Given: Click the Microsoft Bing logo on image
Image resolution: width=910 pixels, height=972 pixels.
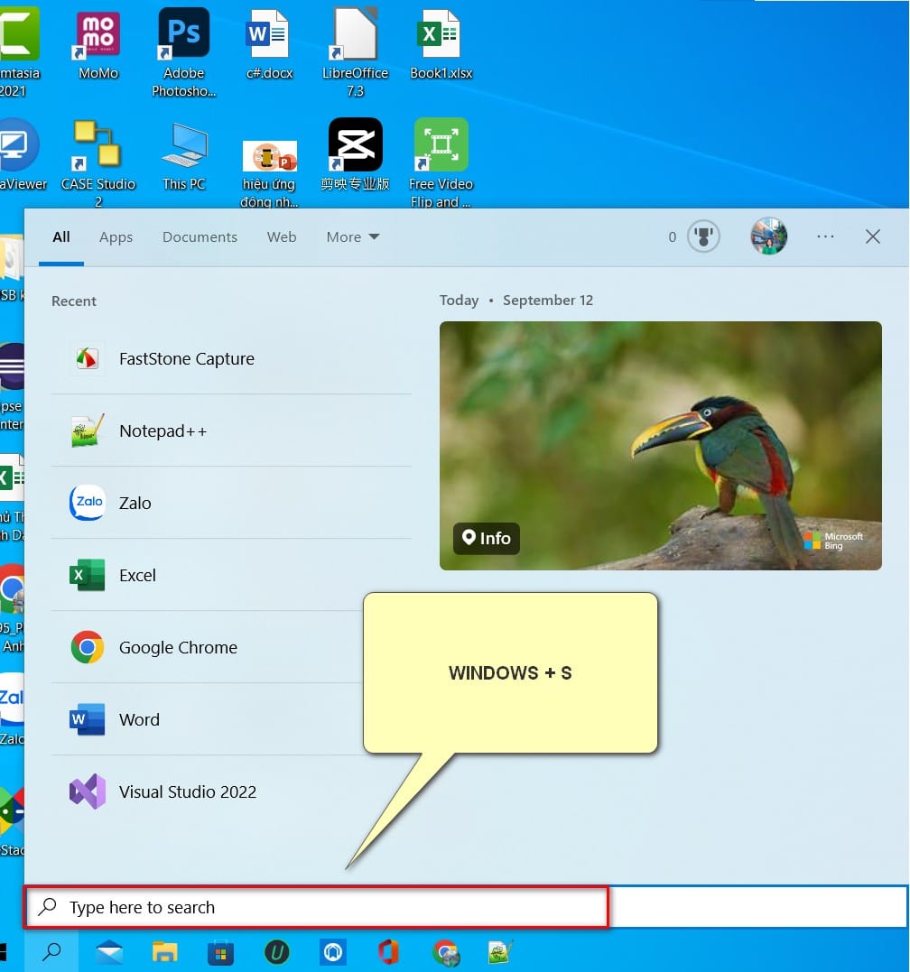Looking at the screenshot, I should tap(833, 541).
